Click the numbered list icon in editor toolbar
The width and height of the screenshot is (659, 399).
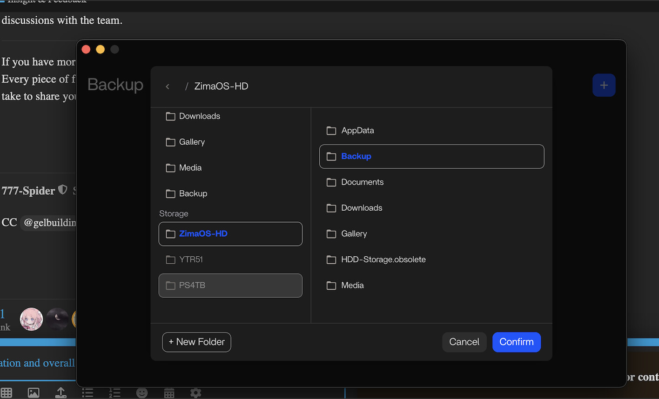pos(114,392)
